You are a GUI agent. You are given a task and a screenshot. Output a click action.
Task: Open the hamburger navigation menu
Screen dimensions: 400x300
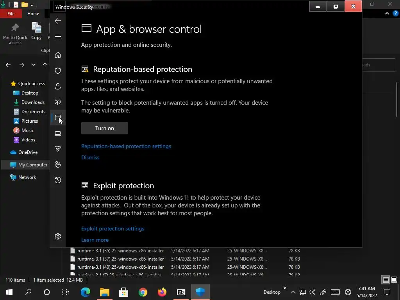tap(58, 36)
